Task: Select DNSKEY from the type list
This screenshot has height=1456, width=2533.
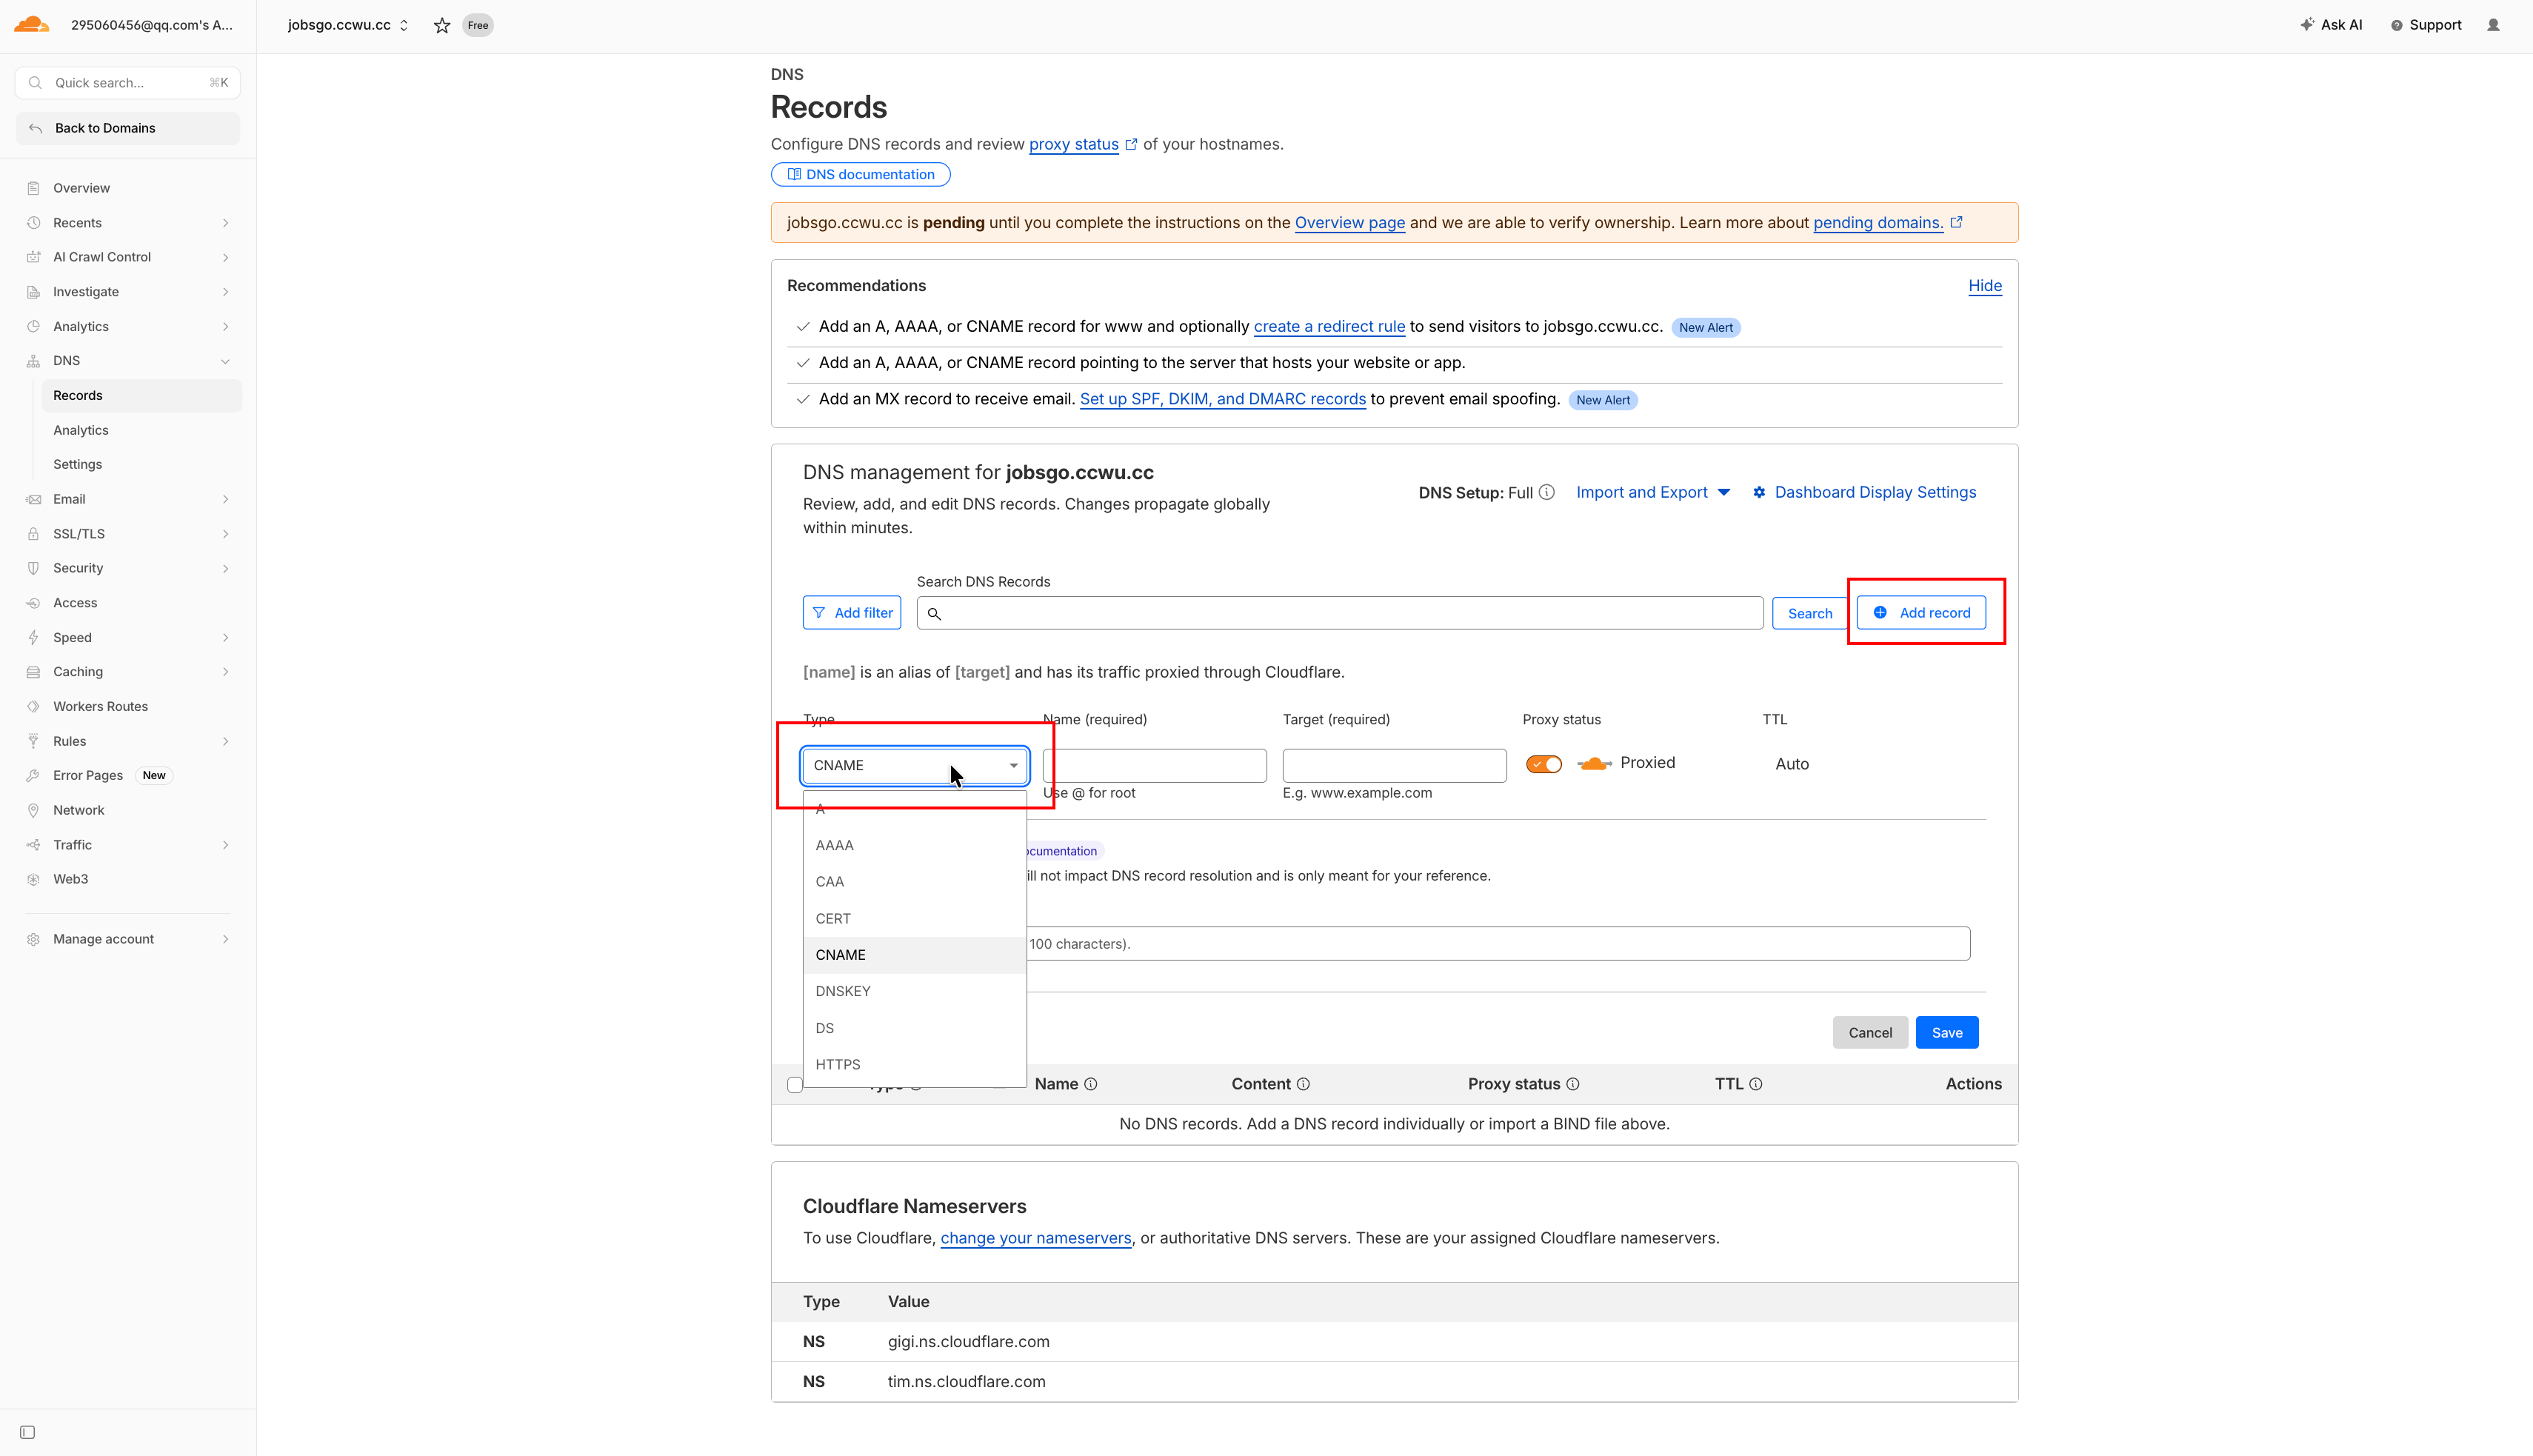Action: (915, 991)
